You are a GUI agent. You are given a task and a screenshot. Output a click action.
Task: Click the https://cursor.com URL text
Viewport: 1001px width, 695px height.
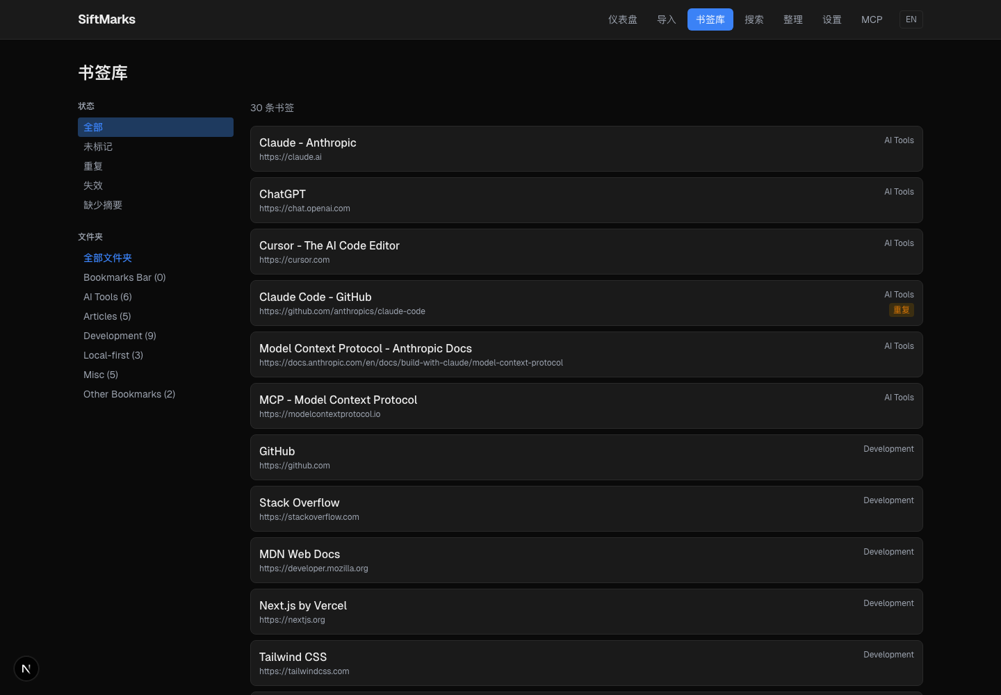(x=295, y=260)
